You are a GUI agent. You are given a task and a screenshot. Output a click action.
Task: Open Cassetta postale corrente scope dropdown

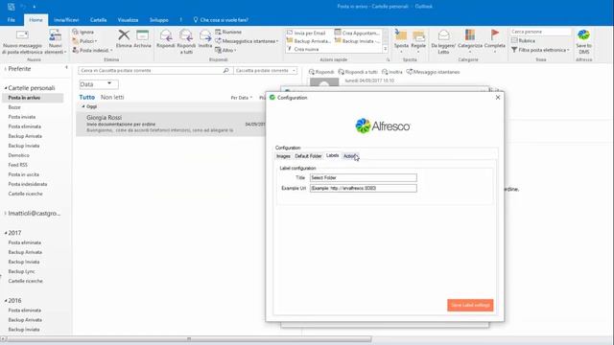point(266,70)
